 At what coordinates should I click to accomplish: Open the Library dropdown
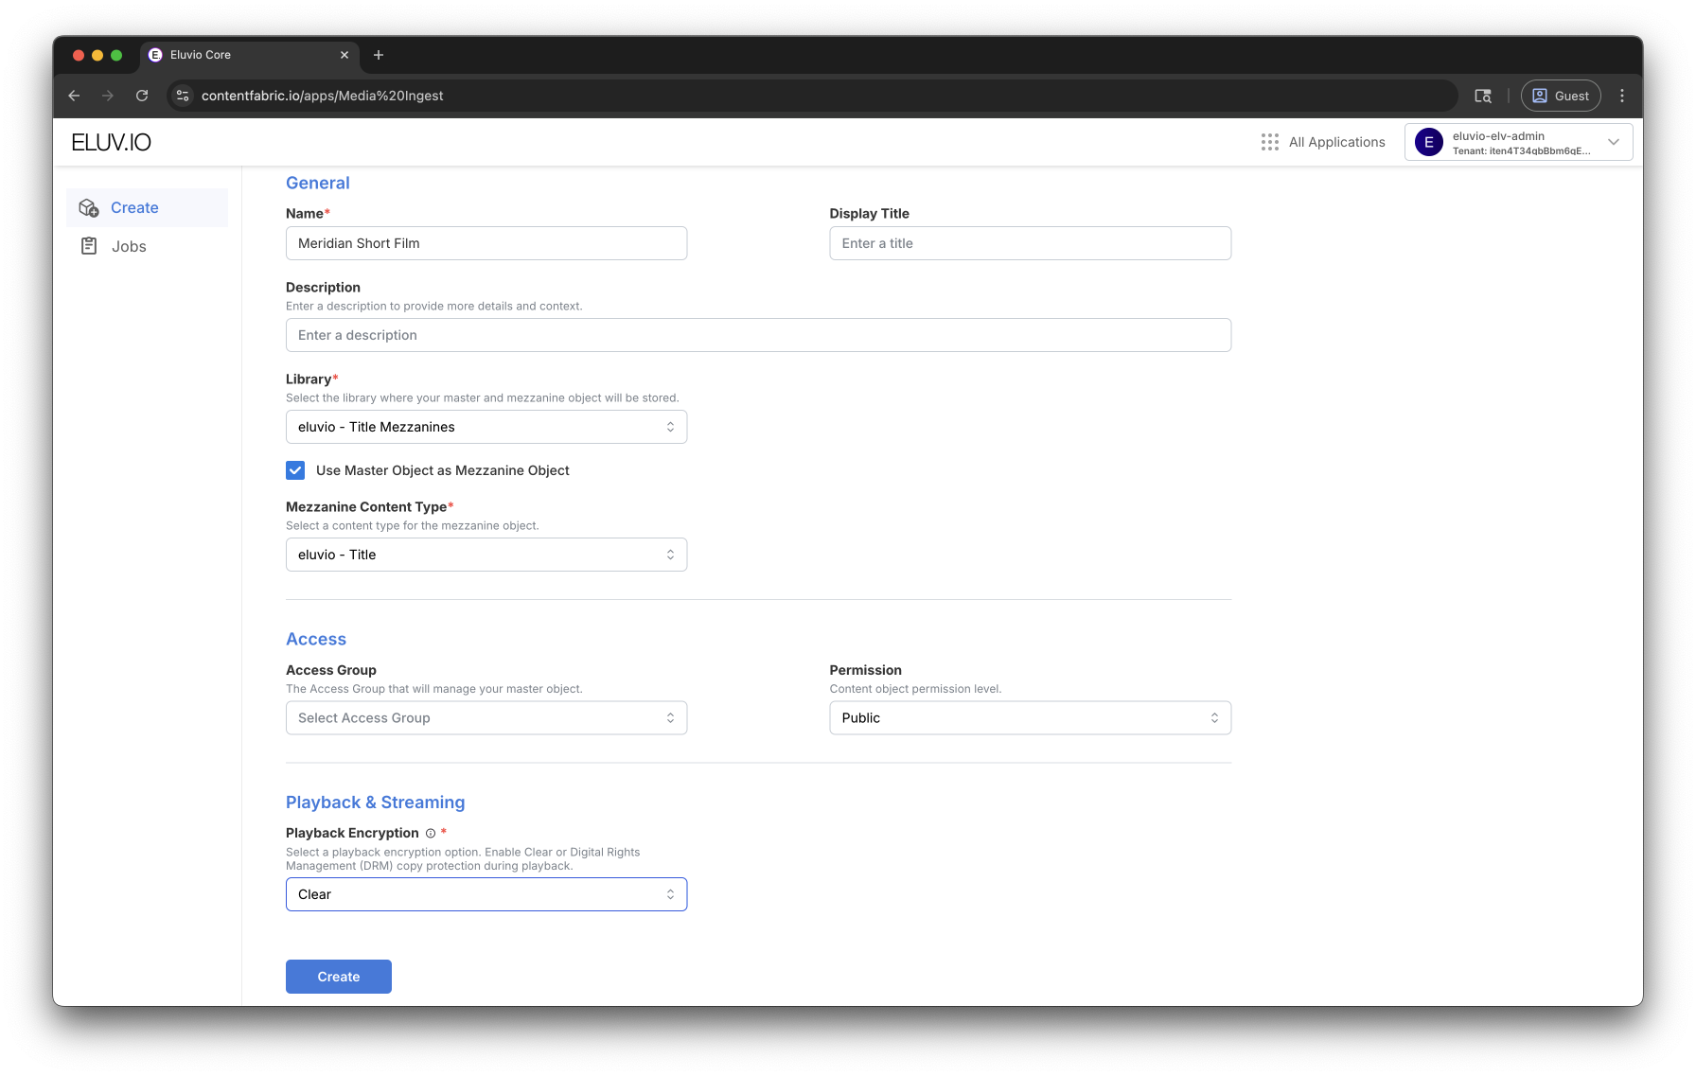tap(486, 427)
